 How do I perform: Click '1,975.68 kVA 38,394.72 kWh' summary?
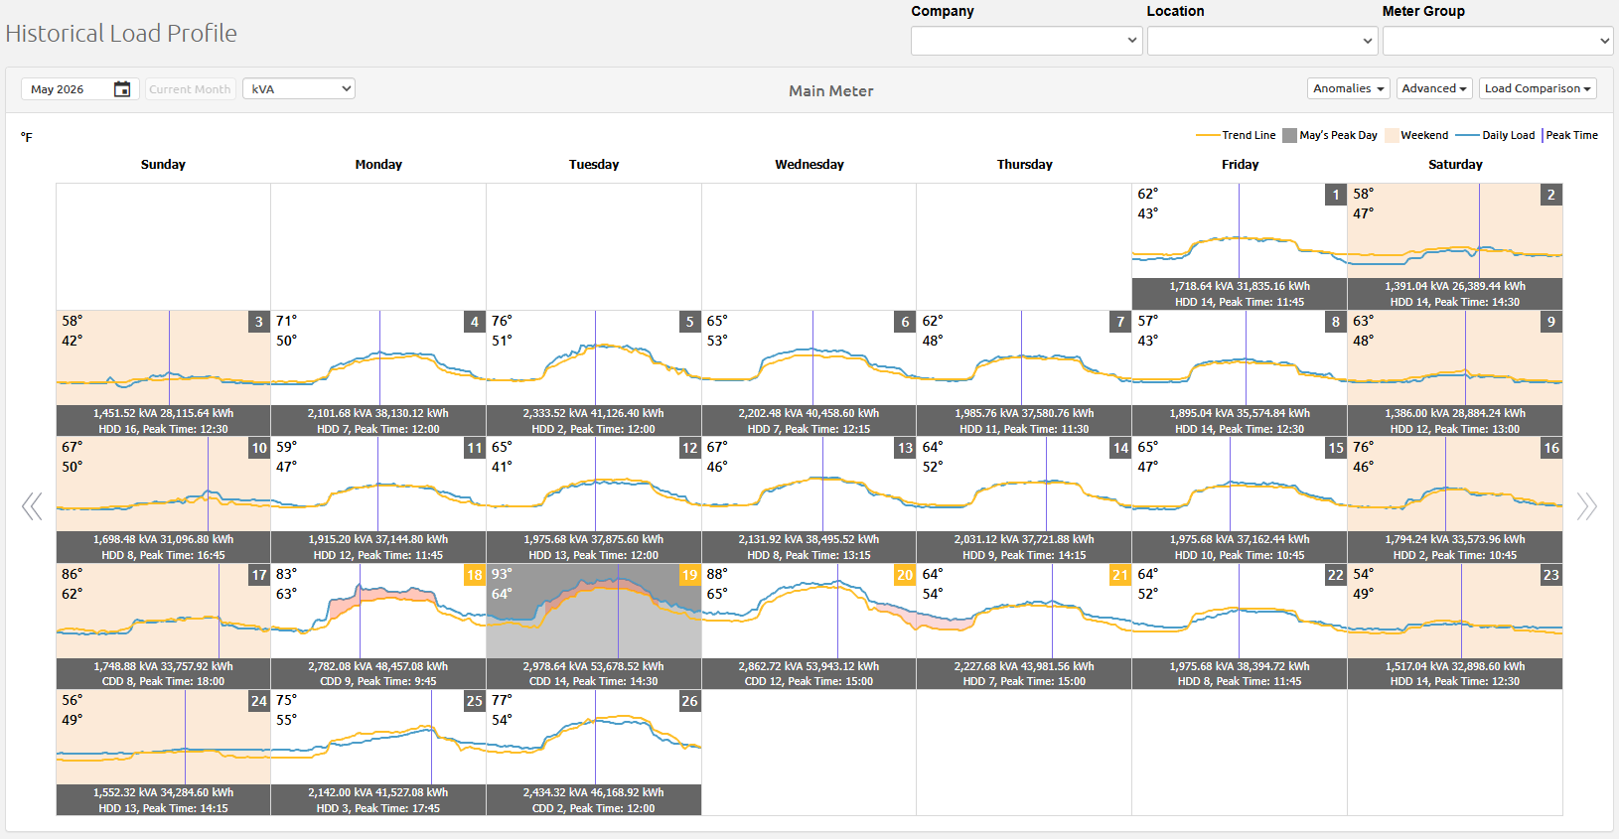tap(1240, 666)
